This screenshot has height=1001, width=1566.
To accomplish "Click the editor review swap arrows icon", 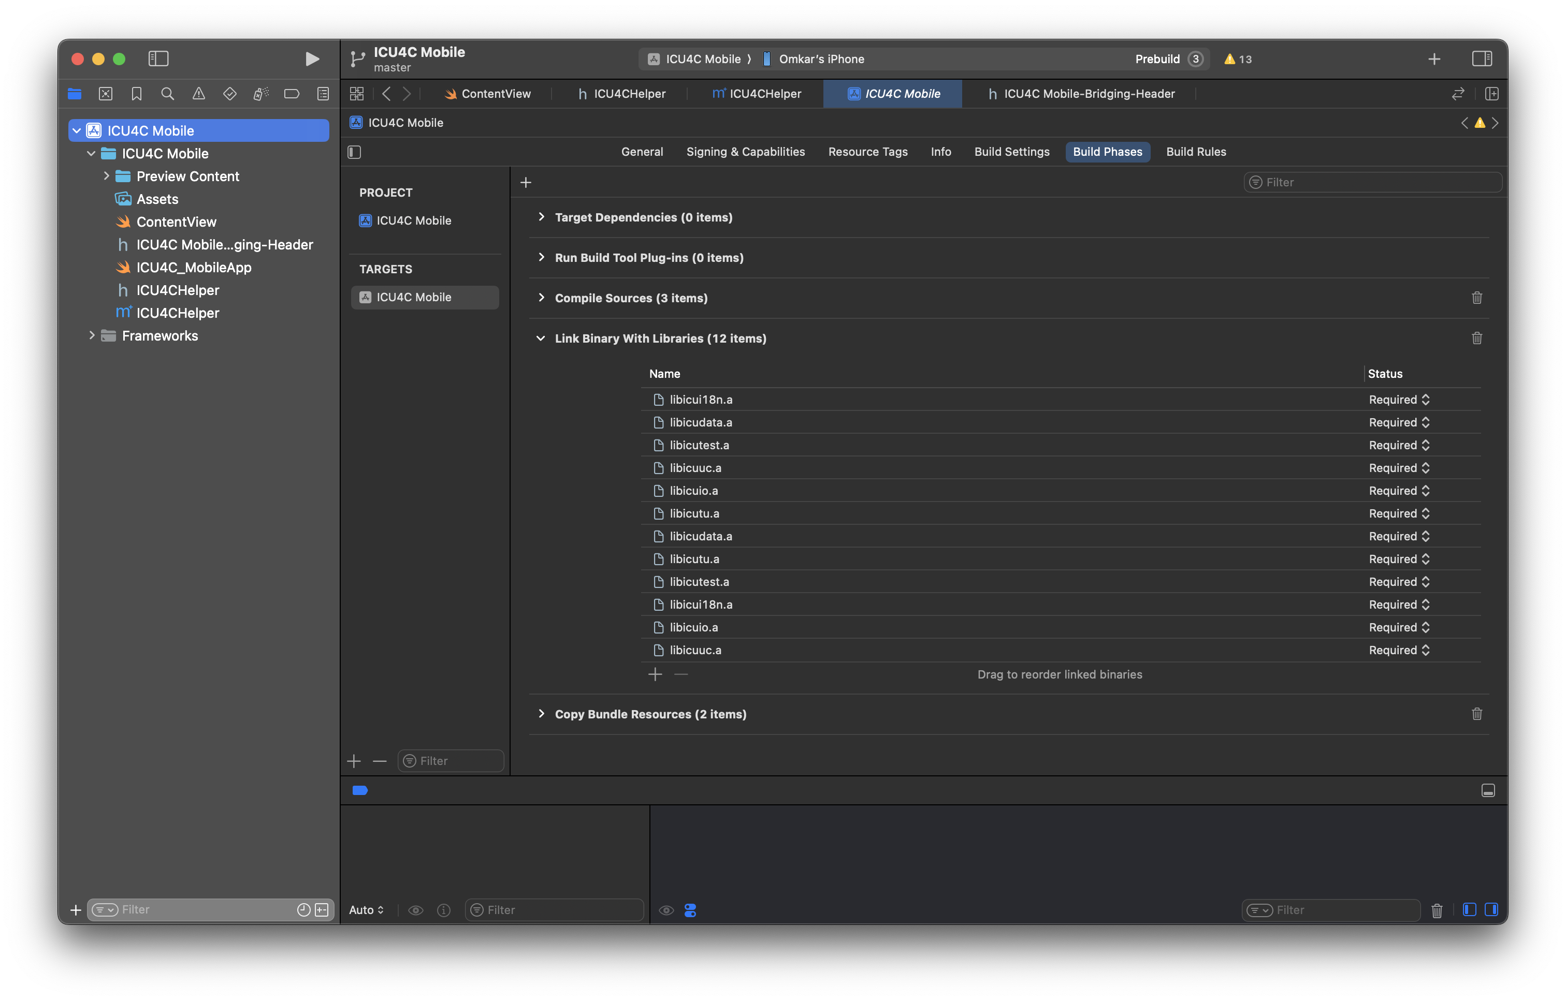I will pyautogui.click(x=1458, y=94).
